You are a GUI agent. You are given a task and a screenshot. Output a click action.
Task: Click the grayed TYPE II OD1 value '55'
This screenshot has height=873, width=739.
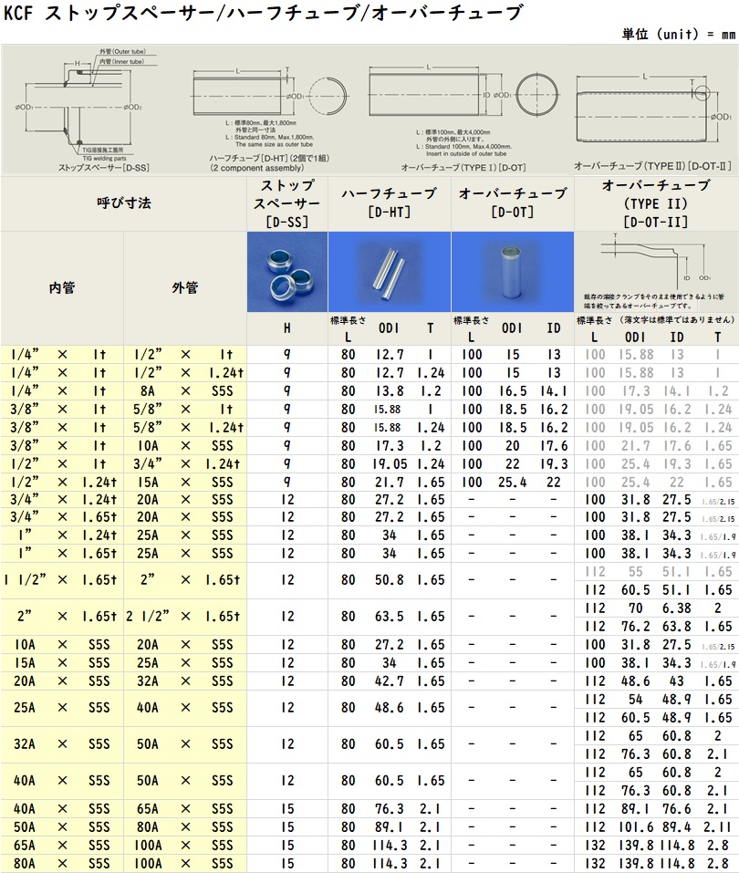[x=636, y=572]
